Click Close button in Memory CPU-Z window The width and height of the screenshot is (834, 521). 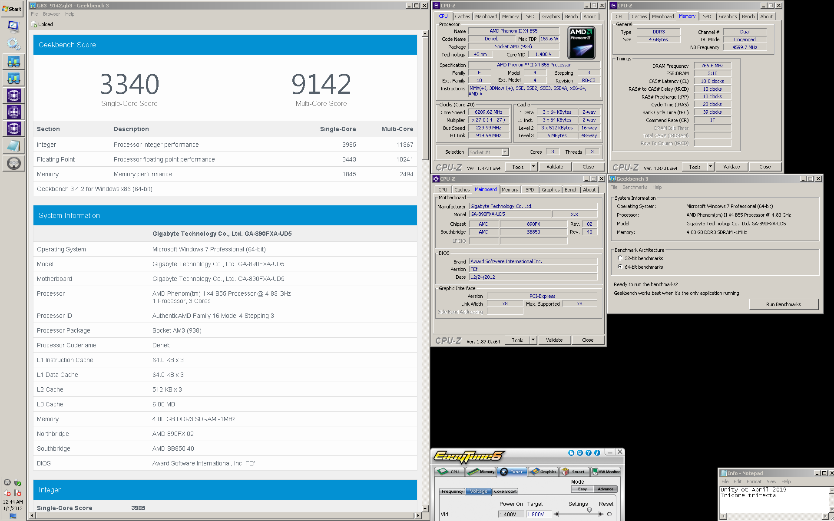(765, 167)
